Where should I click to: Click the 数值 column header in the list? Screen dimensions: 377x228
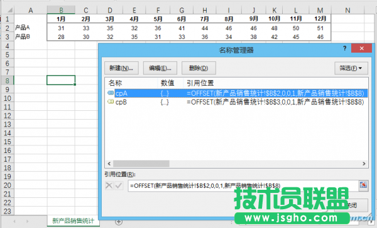167,83
